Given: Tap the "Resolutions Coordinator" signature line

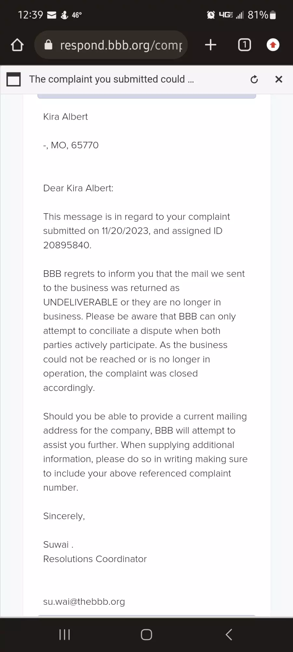Looking at the screenshot, I should click(95, 559).
